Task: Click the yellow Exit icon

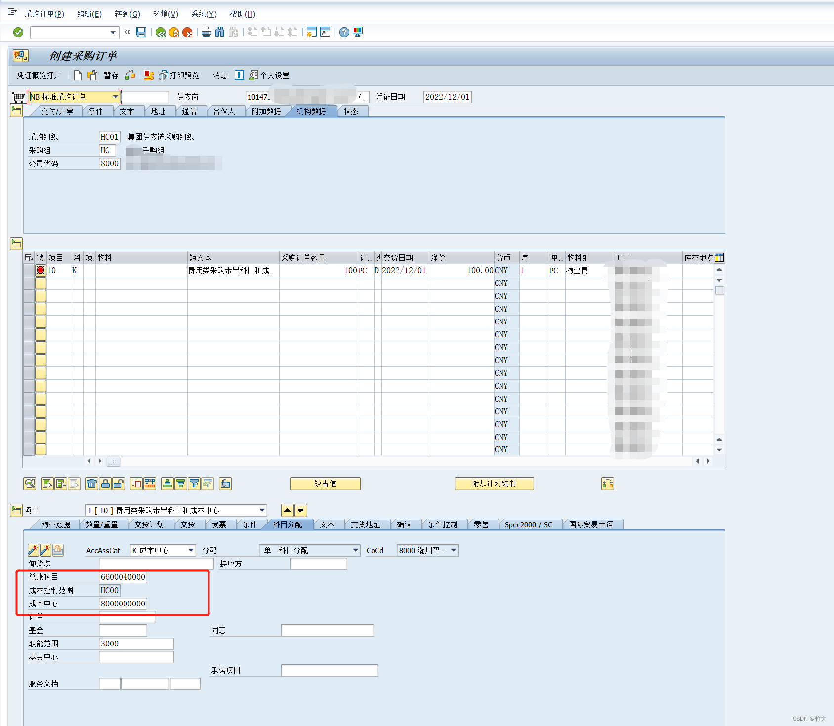Action: (x=174, y=32)
